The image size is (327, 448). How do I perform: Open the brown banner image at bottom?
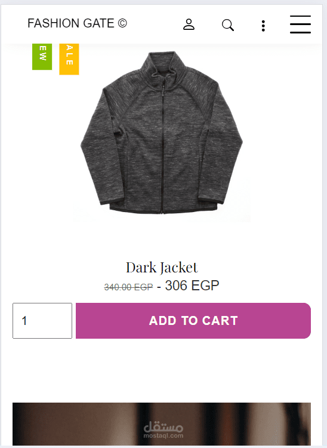pos(162,424)
